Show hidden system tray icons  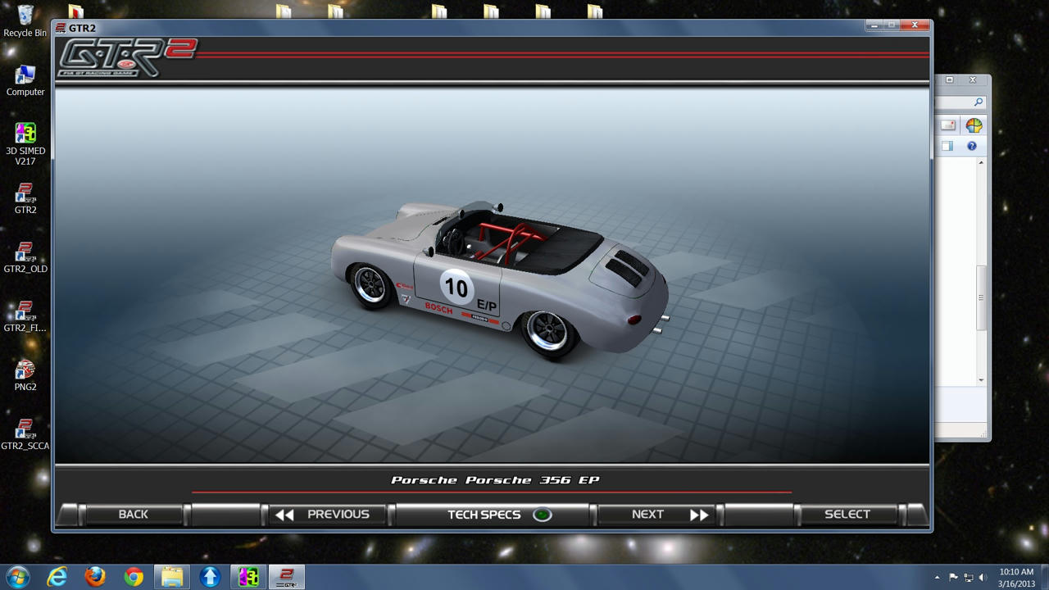click(x=937, y=578)
